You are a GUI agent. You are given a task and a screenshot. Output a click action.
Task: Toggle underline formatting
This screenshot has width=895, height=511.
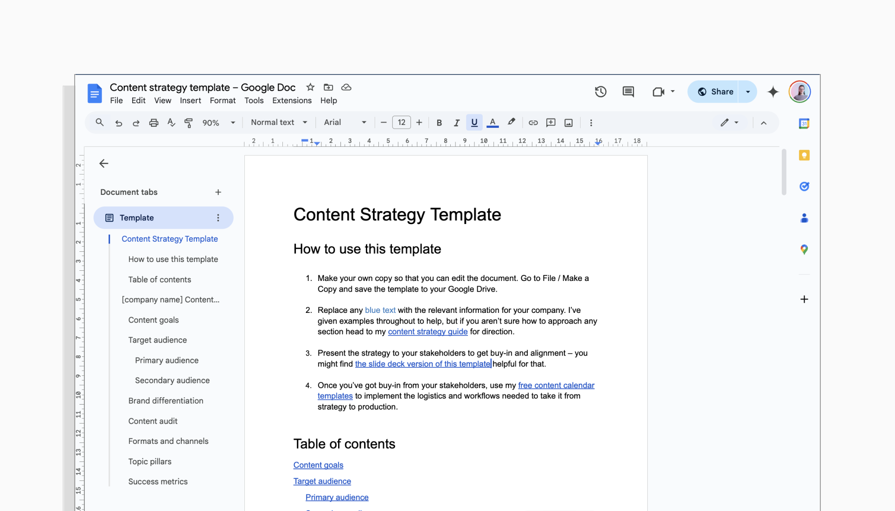(474, 122)
